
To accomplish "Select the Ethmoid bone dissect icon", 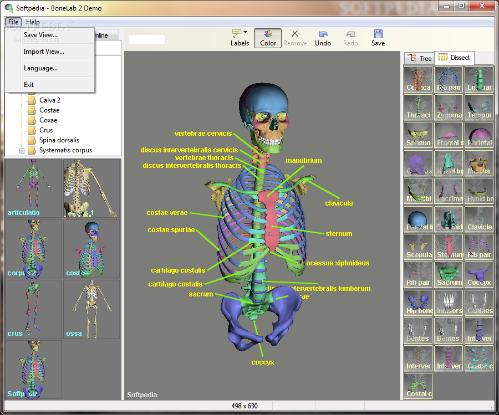I will coord(449,219).
